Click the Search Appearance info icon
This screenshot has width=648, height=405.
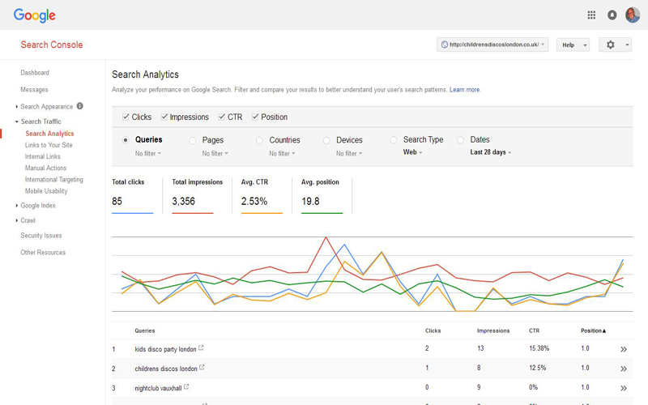coord(79,106)
